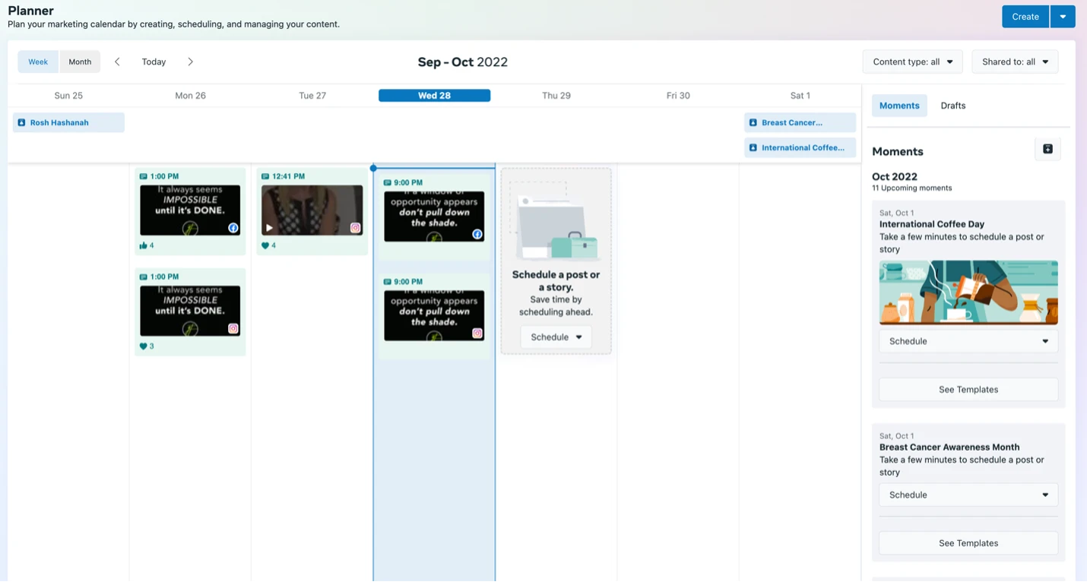Click the Instagram icon on Wednesday's second post
The width and height of the screenshot is (1087, 585).
(x=477, y=333)
